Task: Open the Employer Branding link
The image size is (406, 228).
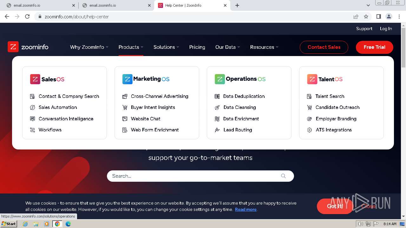Action: tap(336, 119)
